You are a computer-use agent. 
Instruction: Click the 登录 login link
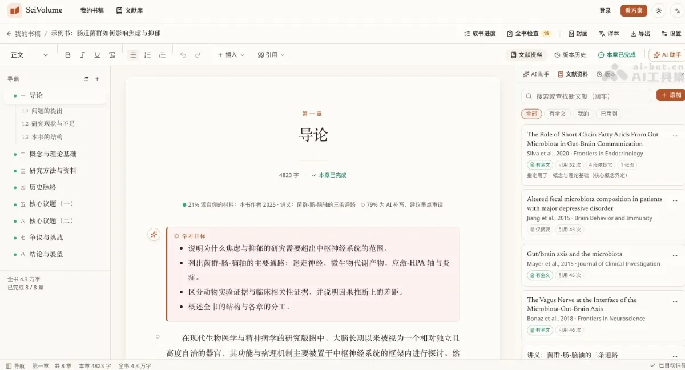pyautogui.click(x=605, y=10)
